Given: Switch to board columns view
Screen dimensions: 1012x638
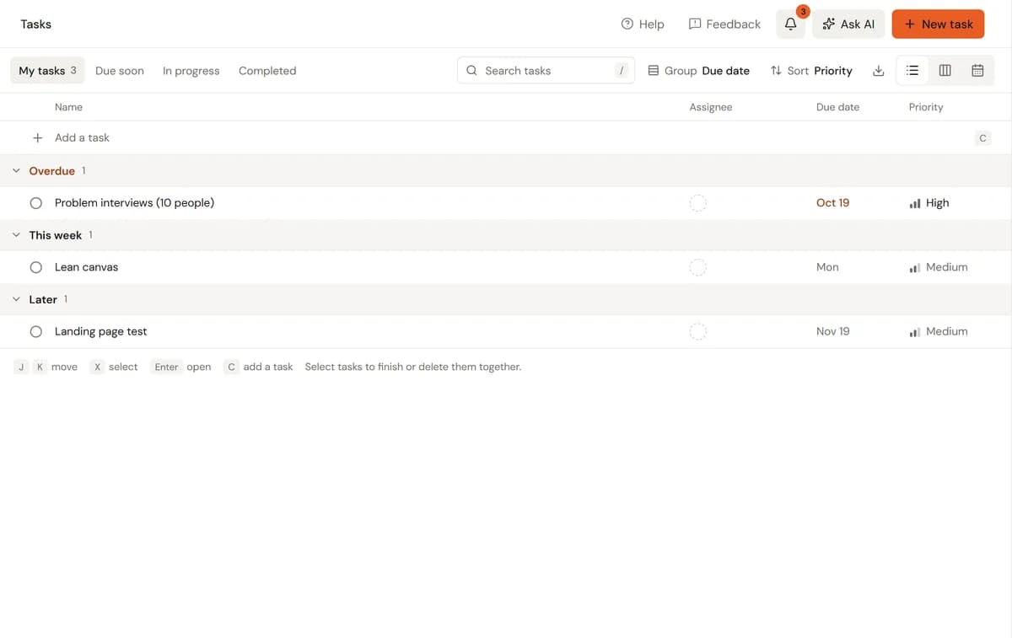Looking at the screenshot, I should [x=945, y=71].
